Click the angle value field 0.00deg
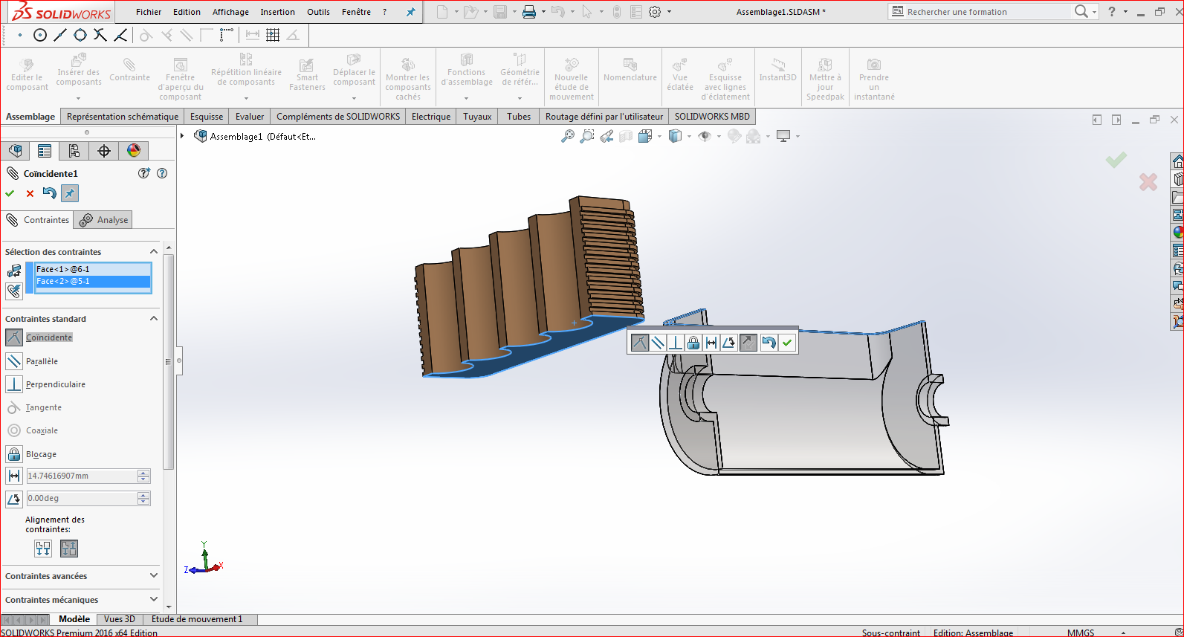The width and height of the screenshot is (1184, 637). click(82, 498)
